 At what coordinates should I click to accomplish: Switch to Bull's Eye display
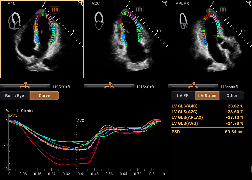15,96
